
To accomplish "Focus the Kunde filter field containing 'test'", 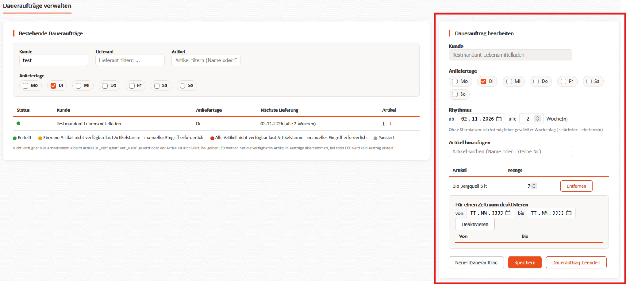I will [54, 60].
